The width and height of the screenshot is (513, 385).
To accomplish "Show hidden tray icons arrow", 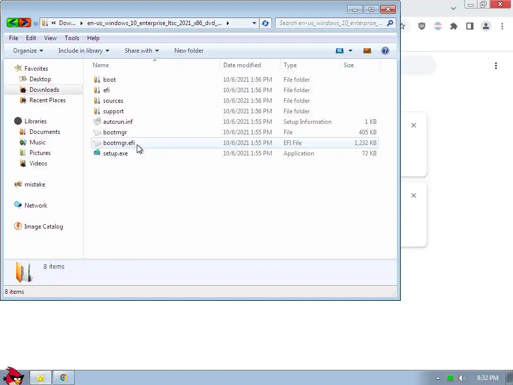I will [438, 378].
